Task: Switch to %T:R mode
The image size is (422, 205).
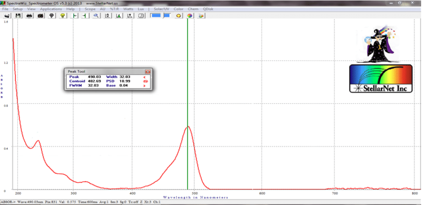Action: tap(115, 9)
